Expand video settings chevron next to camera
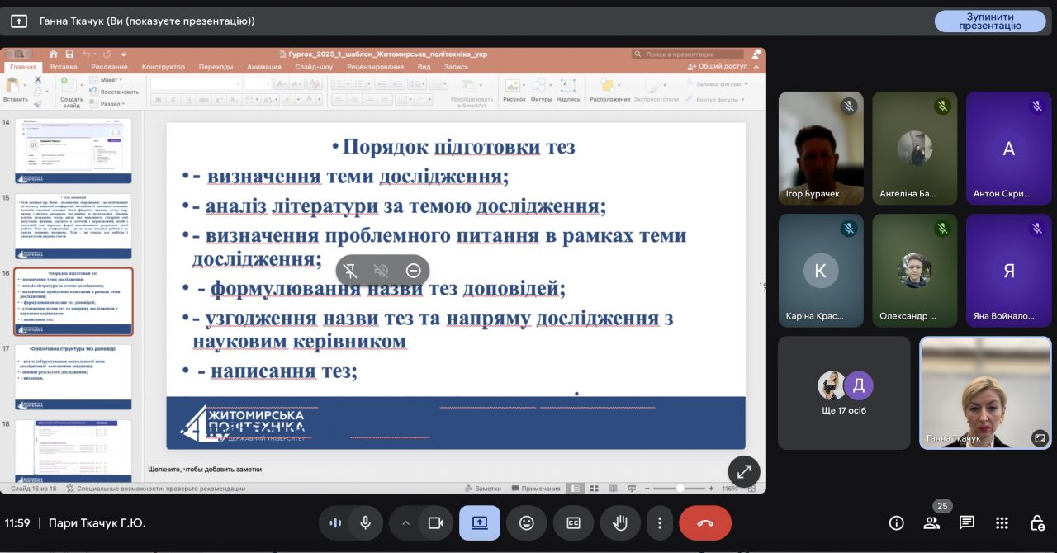The height and width of the screenshot is (553, 1057). click(405, 523)
